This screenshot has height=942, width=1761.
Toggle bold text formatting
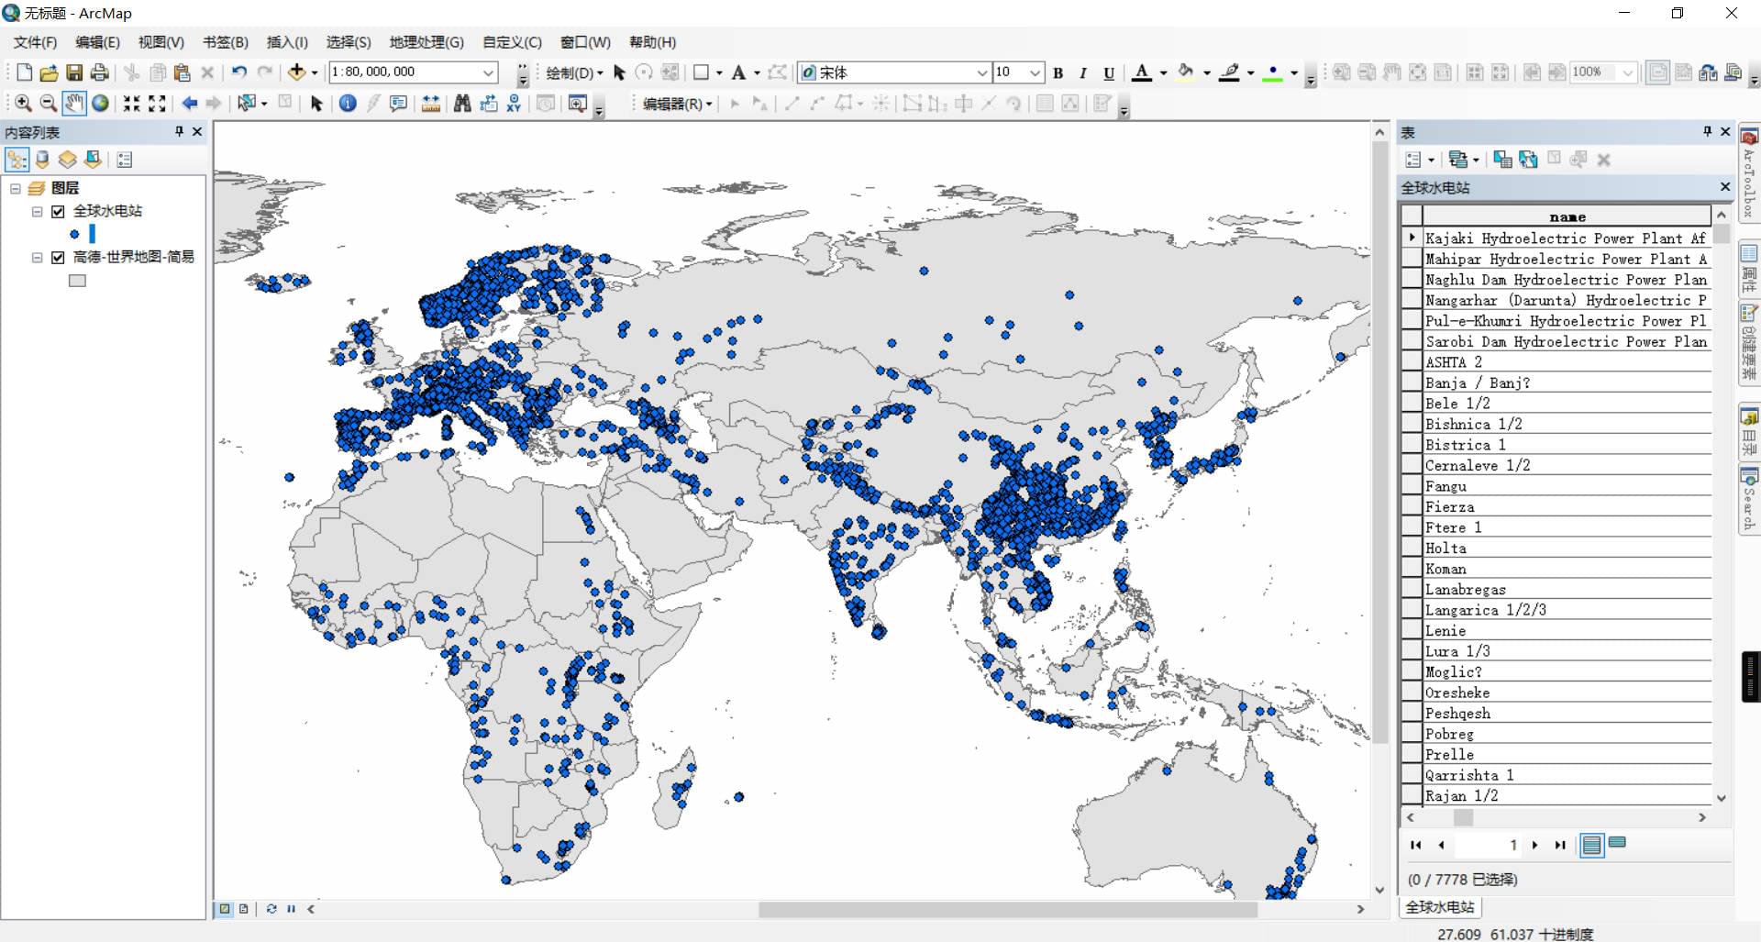point(1058,72)
